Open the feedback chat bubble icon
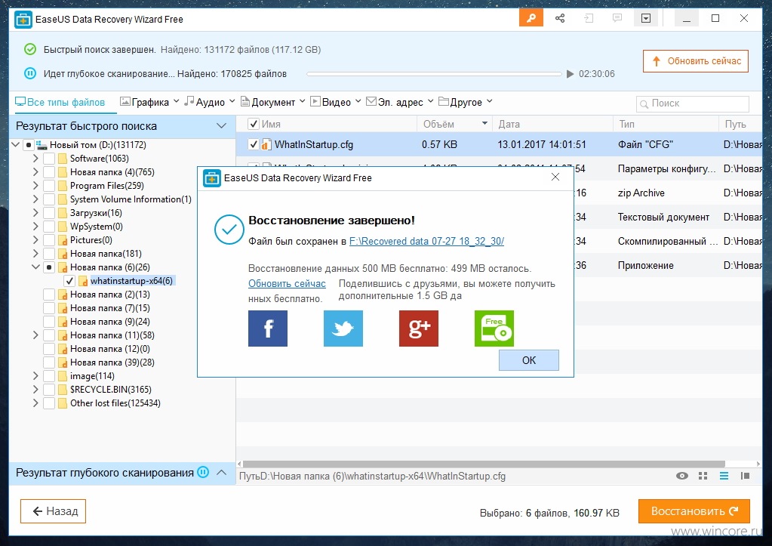The image size is (772, 546). 617,18
